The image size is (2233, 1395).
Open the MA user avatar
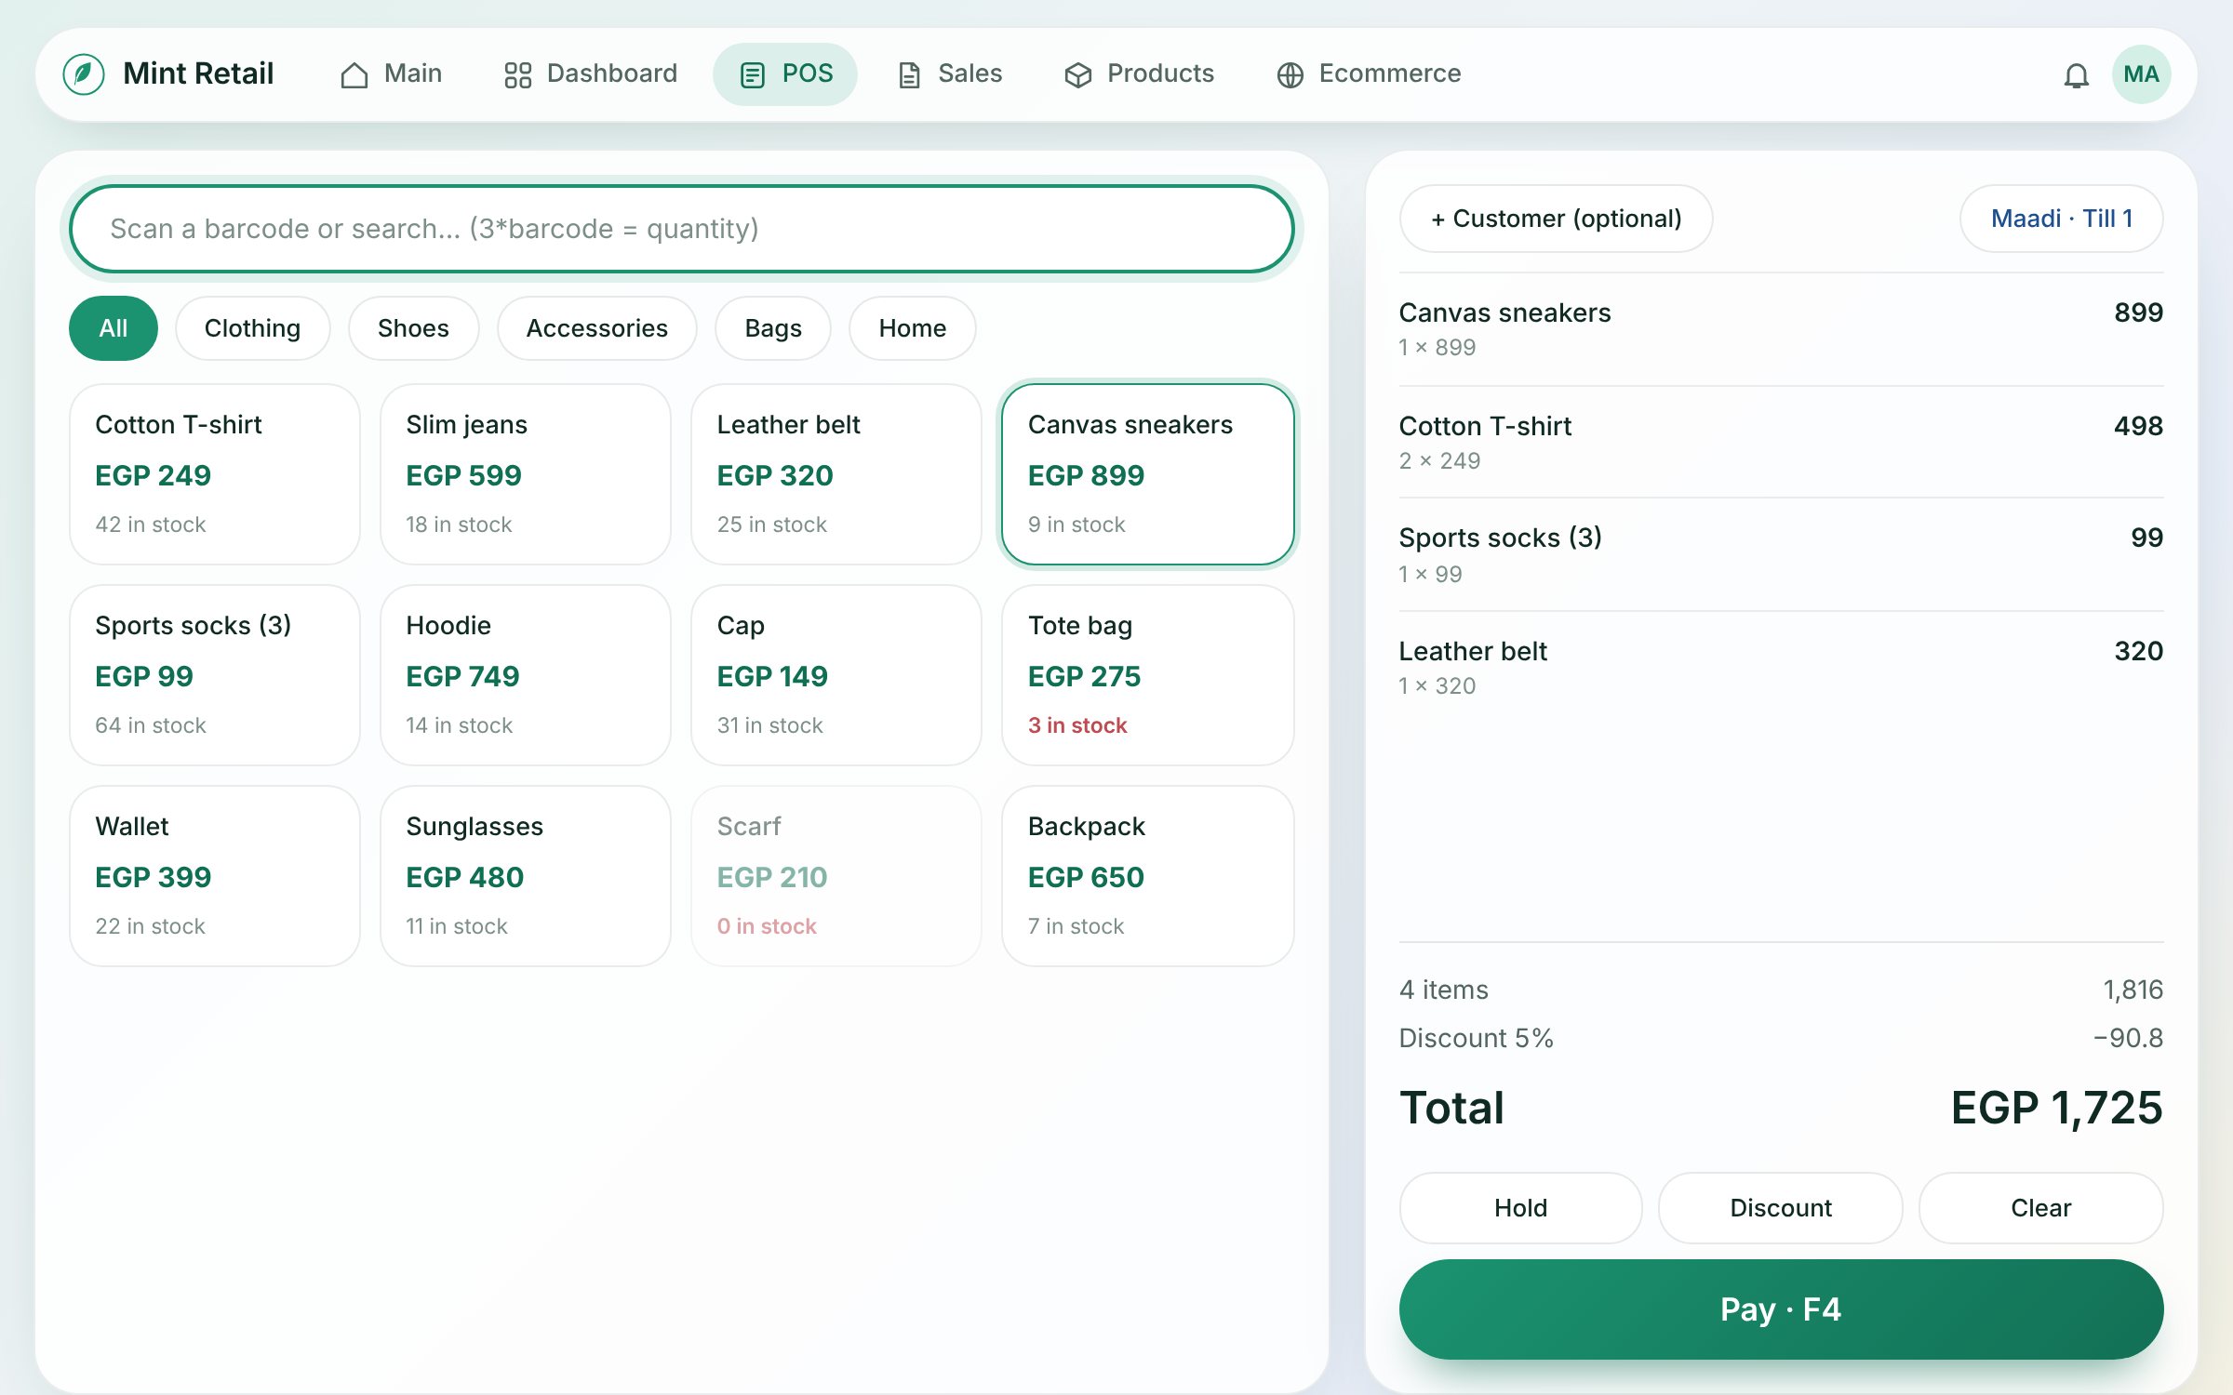click(2141, 74)
